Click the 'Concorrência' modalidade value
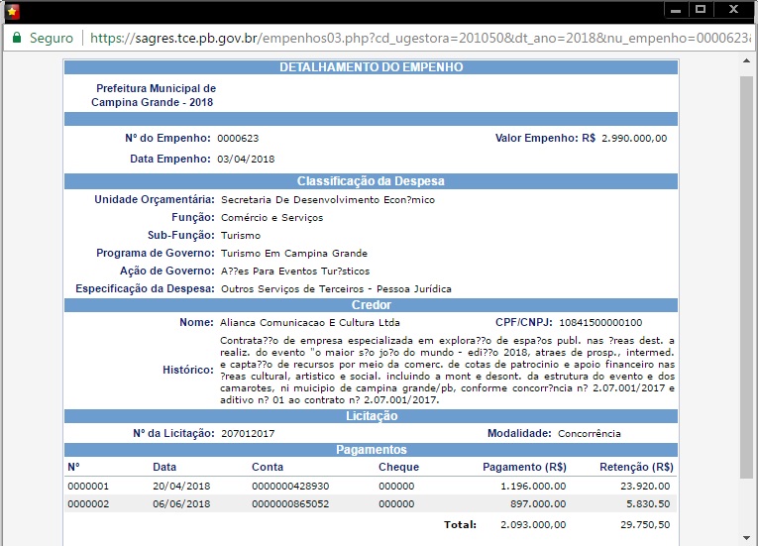 click(590, 434)
